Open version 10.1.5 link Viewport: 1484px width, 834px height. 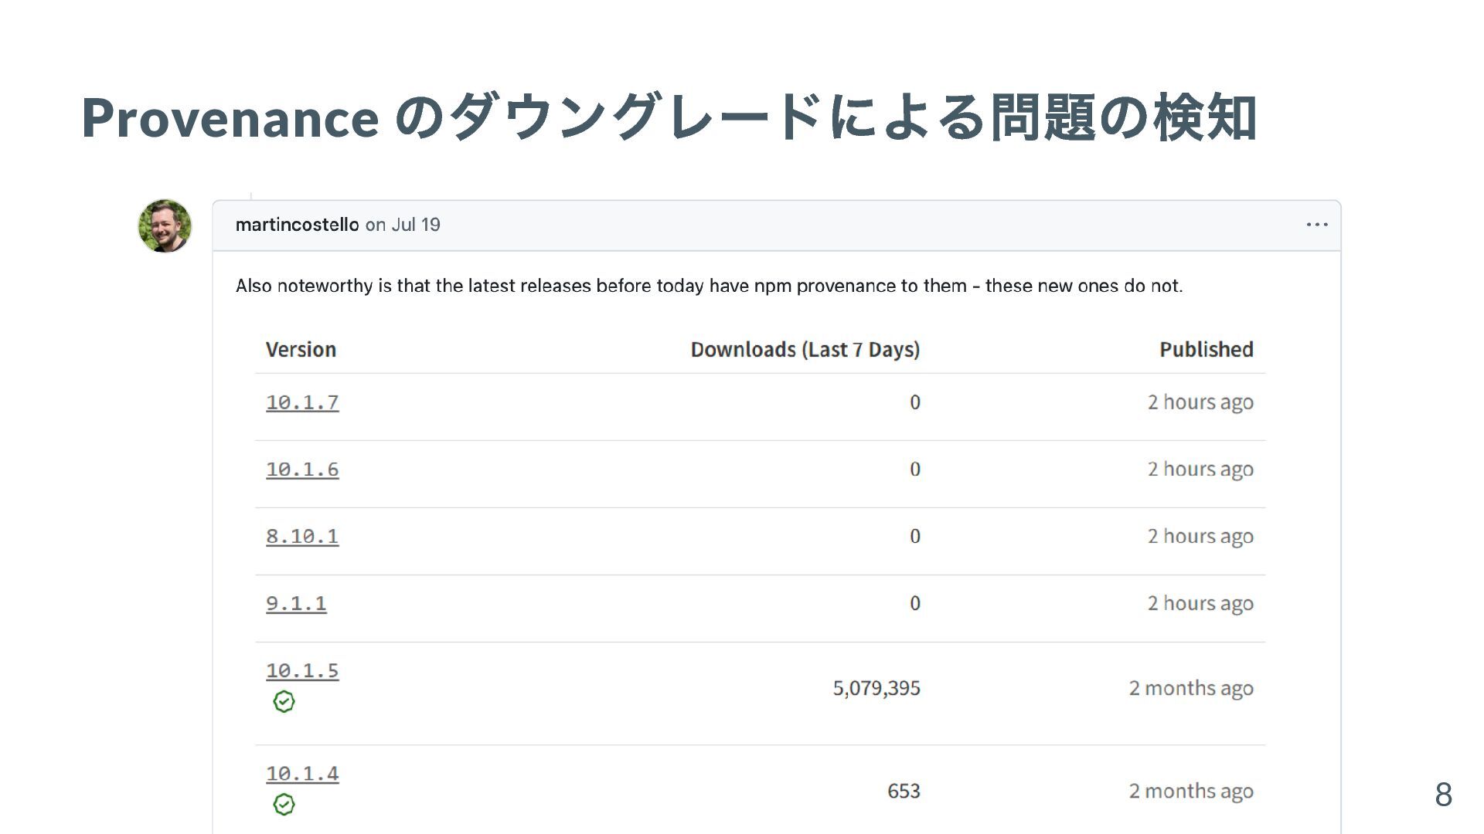pos(302,671)
